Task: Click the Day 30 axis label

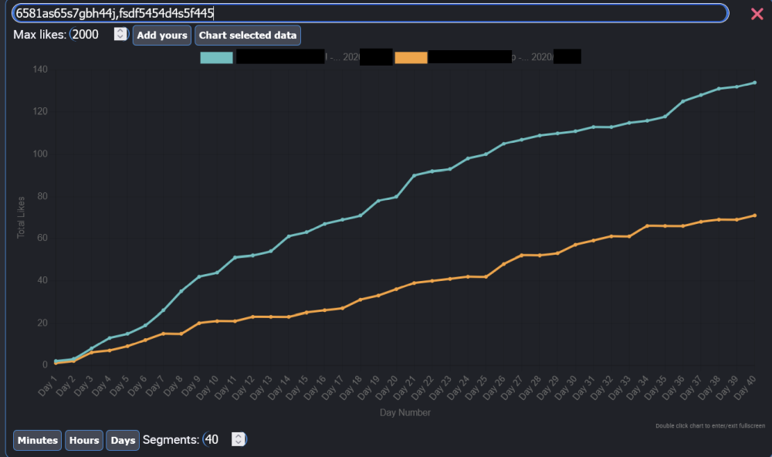Action: click(566, 387)
